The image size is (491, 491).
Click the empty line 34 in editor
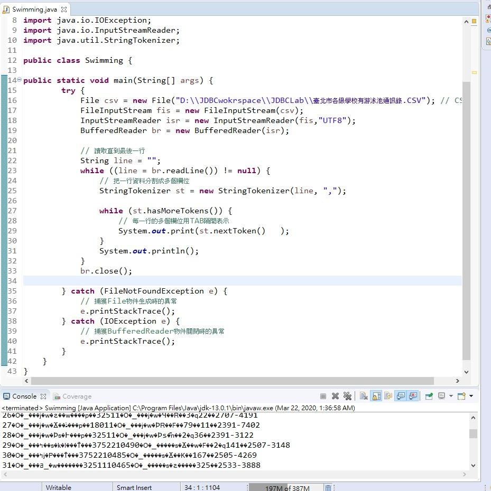(211, 281)
